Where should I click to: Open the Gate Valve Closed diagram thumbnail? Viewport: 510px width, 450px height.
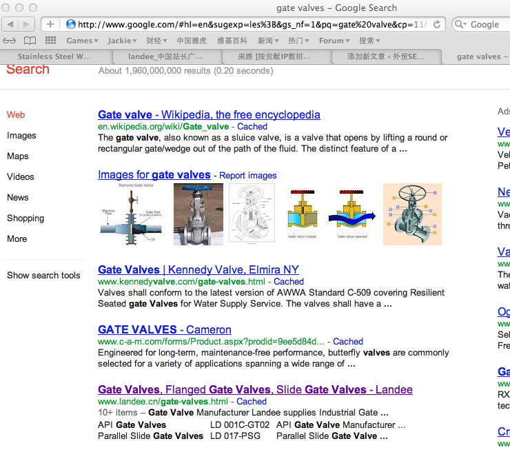303,214
